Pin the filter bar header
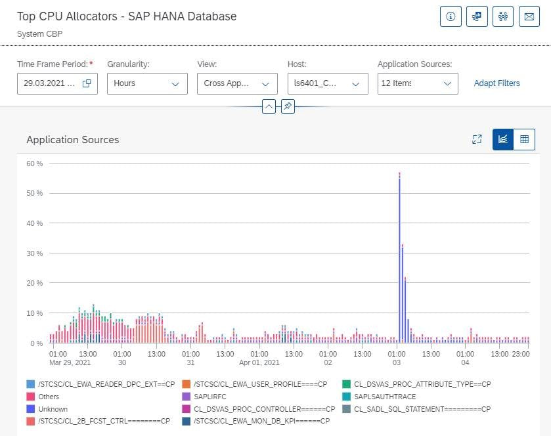This screenshot has height=436, width=551. [288, 106]
